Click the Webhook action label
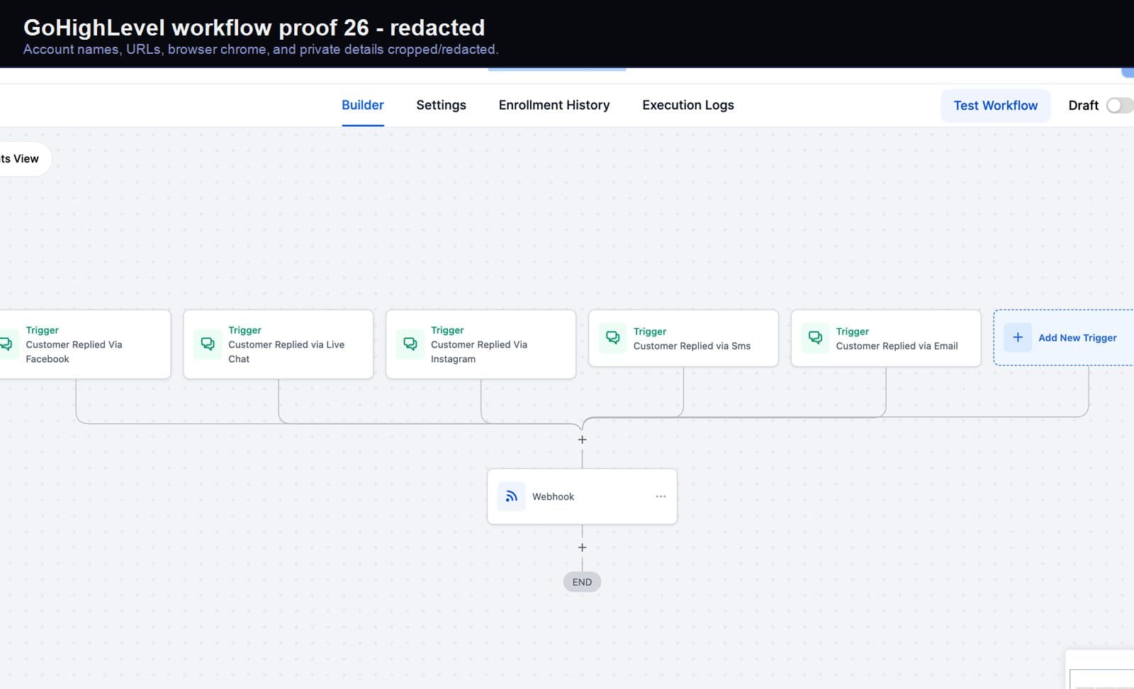Viewport: 1134px width, 689px height. pos(553,496)
